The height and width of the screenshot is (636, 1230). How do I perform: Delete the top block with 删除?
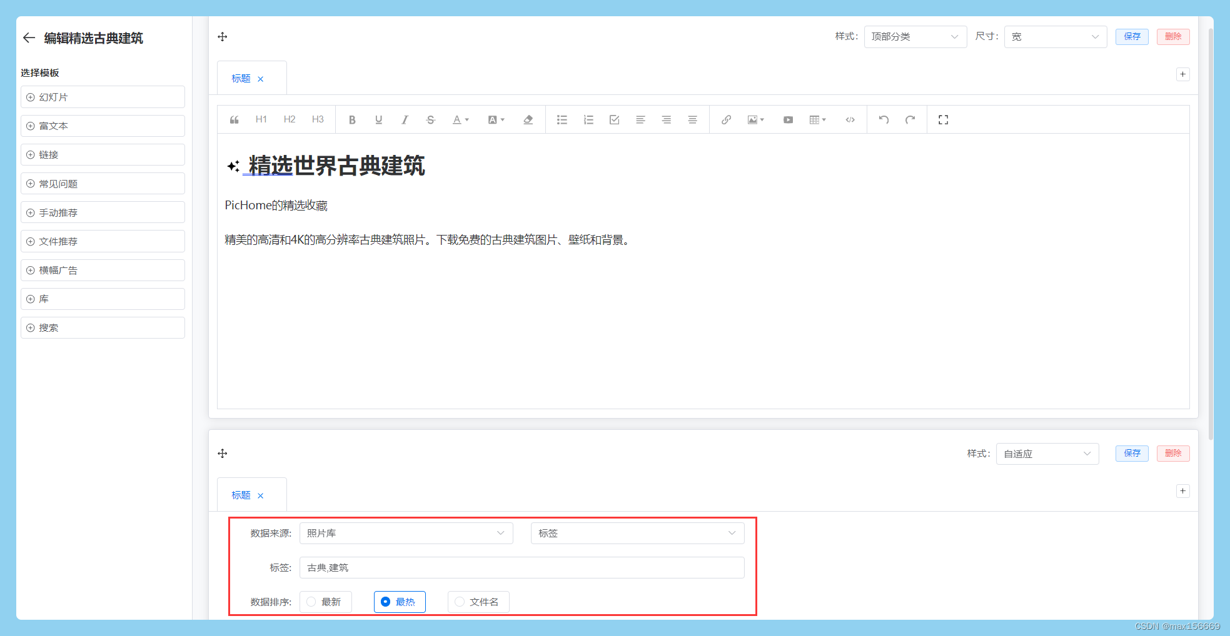pos(1173,37)
